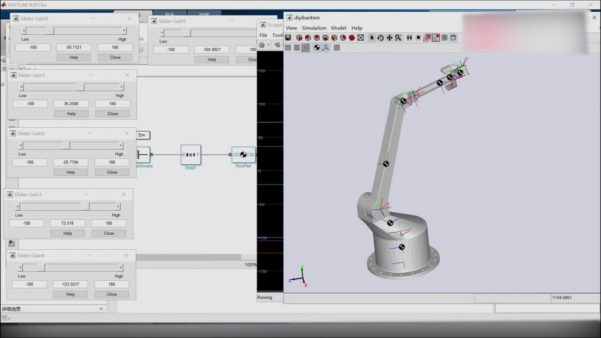601x338 pixels.
Task: Expand the scope settings dropdown arrow
Action: (268, 45)
